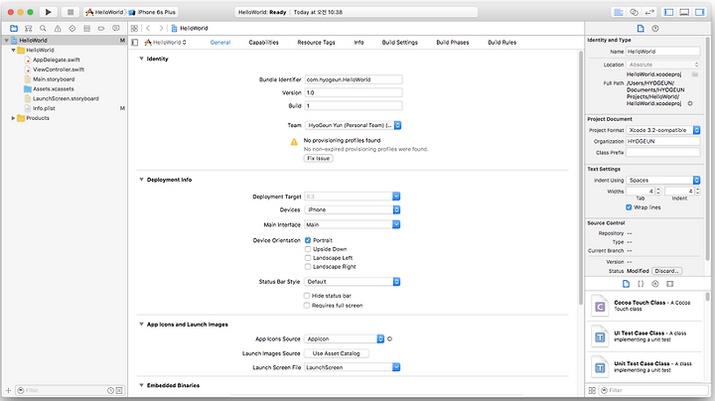Show the standard editor
The width and height of the screenshot is (715, 401).
(x=619, y=12)
